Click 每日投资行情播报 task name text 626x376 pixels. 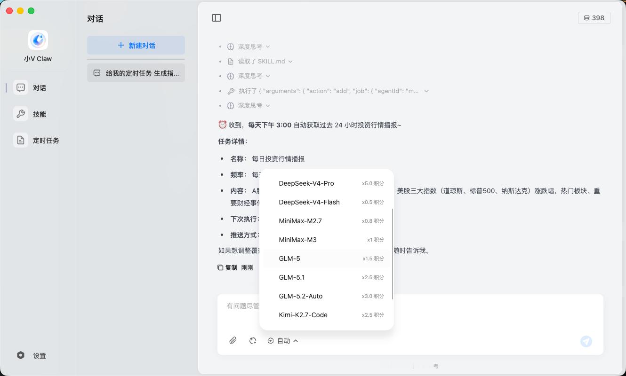click(x=278, y=159)
